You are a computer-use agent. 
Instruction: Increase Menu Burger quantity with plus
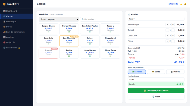coord(173,25)
